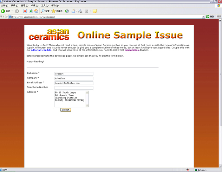Expand the Mail button dropdown arrow
The width and height of the screenshot is (222, 172).
(x=76, y=11)
